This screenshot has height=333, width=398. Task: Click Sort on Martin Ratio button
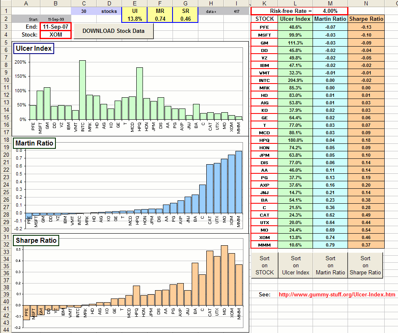point(330,265)
